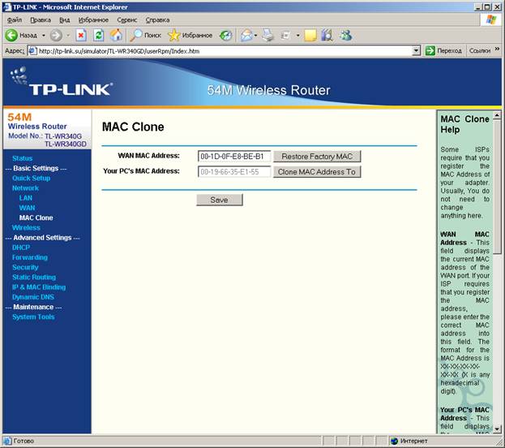
Task: Open the Mail icon dropdown arrow
Action: pos(255,35)
